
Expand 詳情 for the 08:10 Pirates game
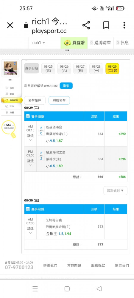pyautogui.click(x=30, y=136)
